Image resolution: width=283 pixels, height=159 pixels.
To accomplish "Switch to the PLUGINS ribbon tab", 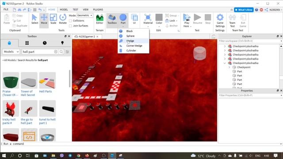I will coord(98,10).
